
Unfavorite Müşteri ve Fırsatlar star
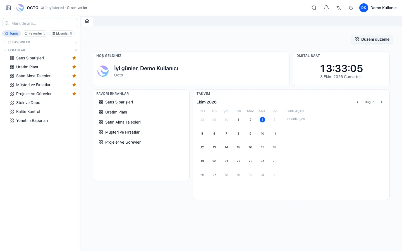tap(74, 85)
